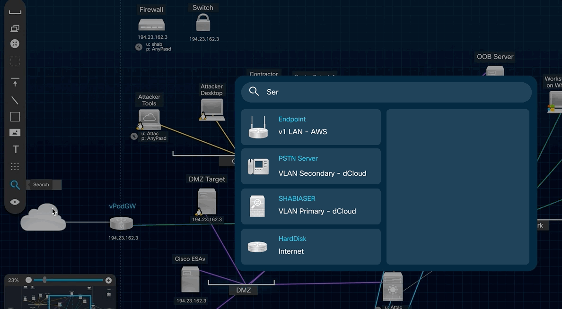The width and height of the screenshot is (562, 309).
Task: Click the DMZ network segment label
Action: click(x=243, y=290)
